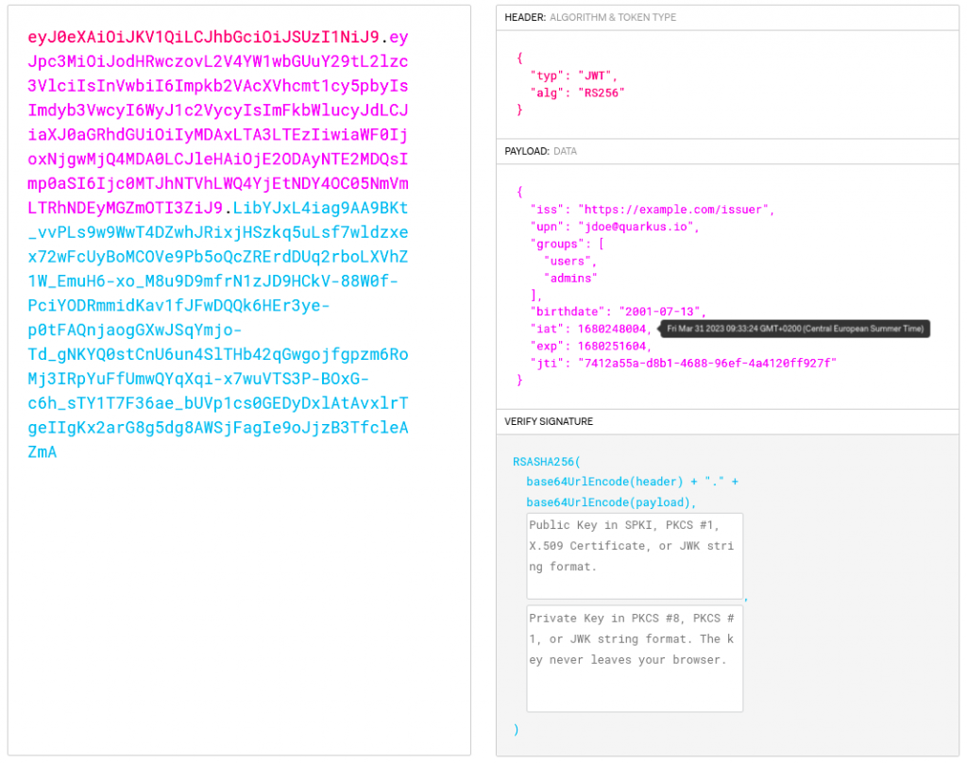This screenshot has width=967, height=764.
Task: Click the "JWT" typ value in the header
Action: click(597, 76)
